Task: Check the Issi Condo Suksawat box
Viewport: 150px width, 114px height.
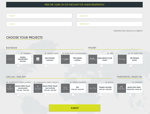Action: tap(45, 66)
